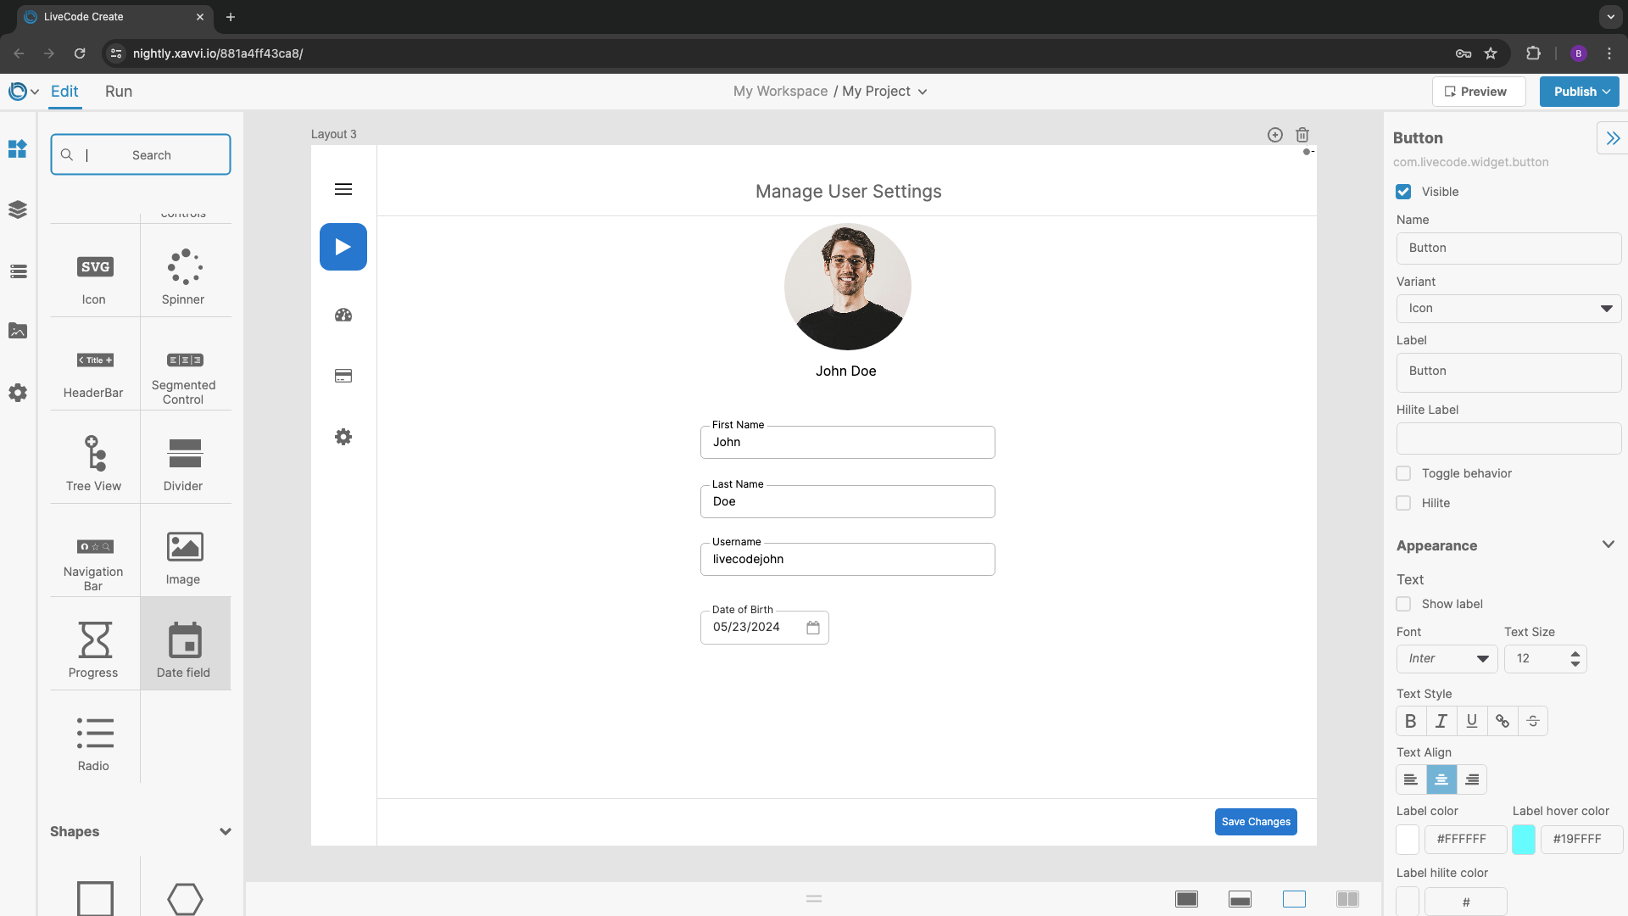
Task: Select the Tree View widget
Action: click(x=94, y=461)
